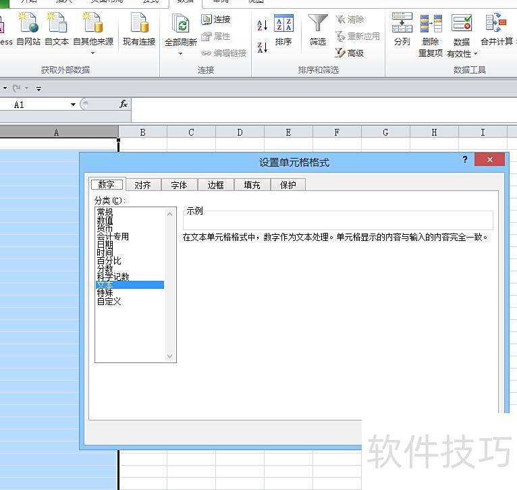Select 常规 category in list

(x=130, y=212)
